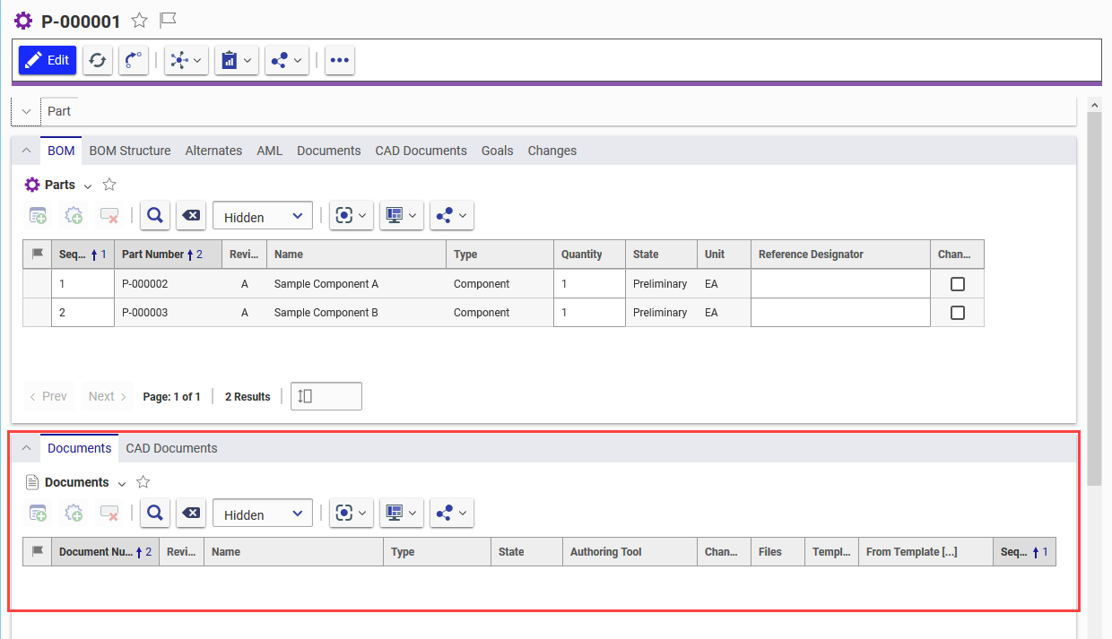1112x639 pixels.
Task: Click the Sample Component B name cell
Action: [356, 313]
